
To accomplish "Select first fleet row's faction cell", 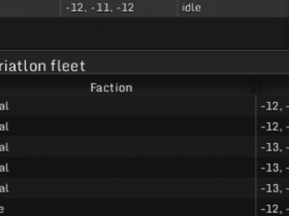I will tap(127, 106).
